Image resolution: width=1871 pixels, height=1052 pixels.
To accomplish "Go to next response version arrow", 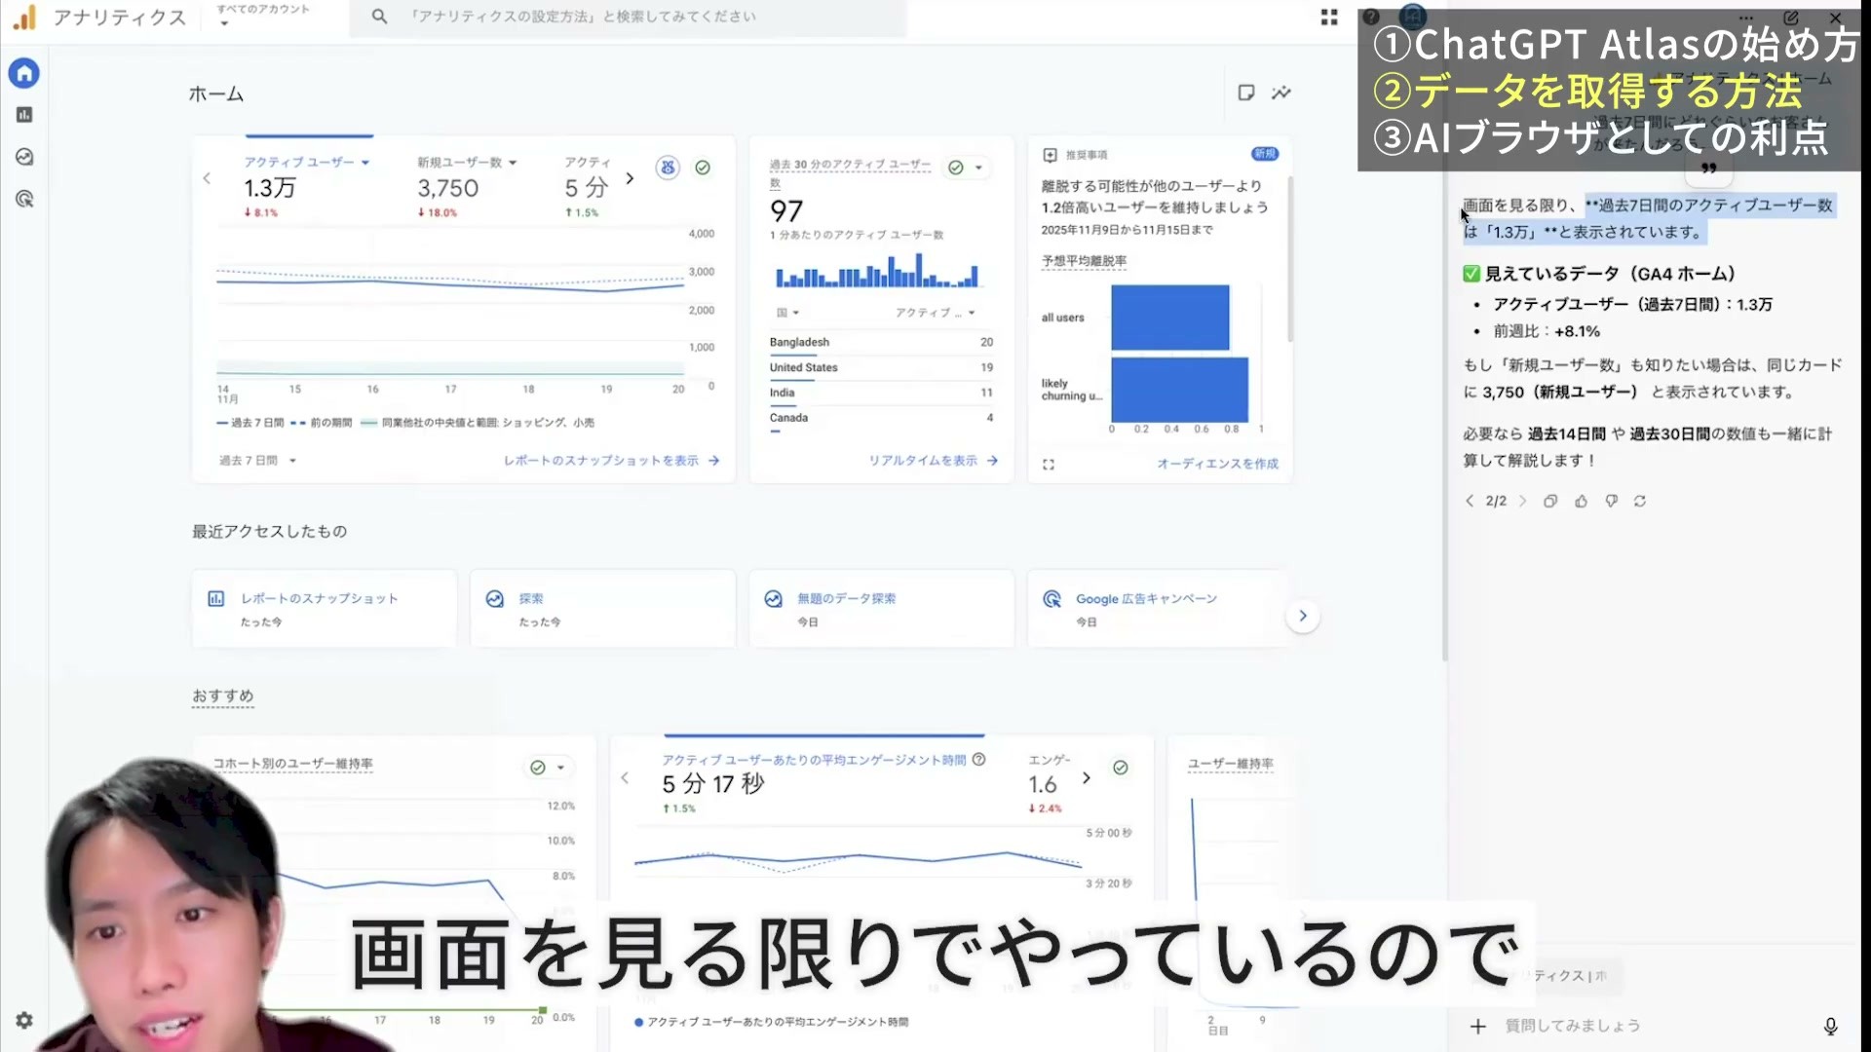I will (x=1523, y=501).
